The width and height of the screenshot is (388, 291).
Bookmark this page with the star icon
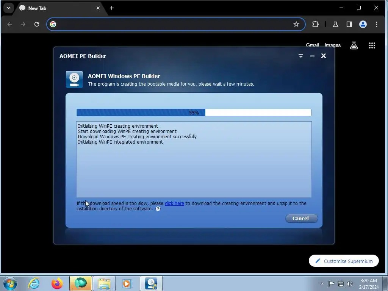pyautogui.click(x=296, y=24)
